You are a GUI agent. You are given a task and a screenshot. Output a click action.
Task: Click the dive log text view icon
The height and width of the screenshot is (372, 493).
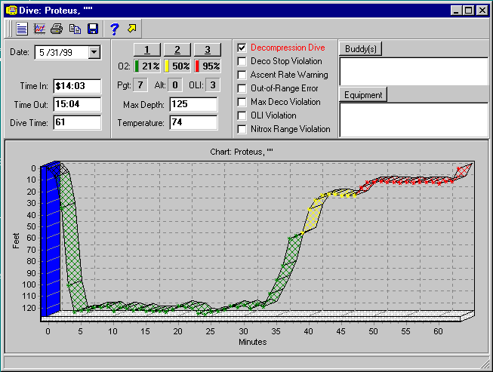[21, 29]
